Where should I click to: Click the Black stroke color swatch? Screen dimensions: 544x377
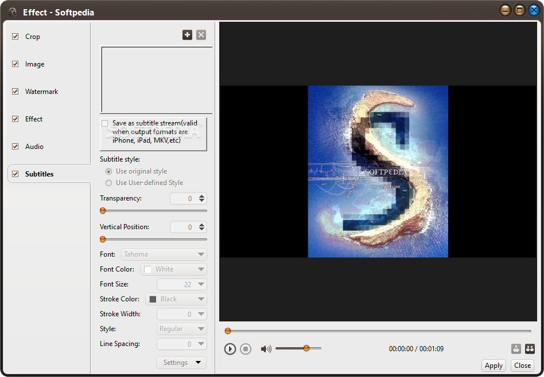[x=153, y=299]
